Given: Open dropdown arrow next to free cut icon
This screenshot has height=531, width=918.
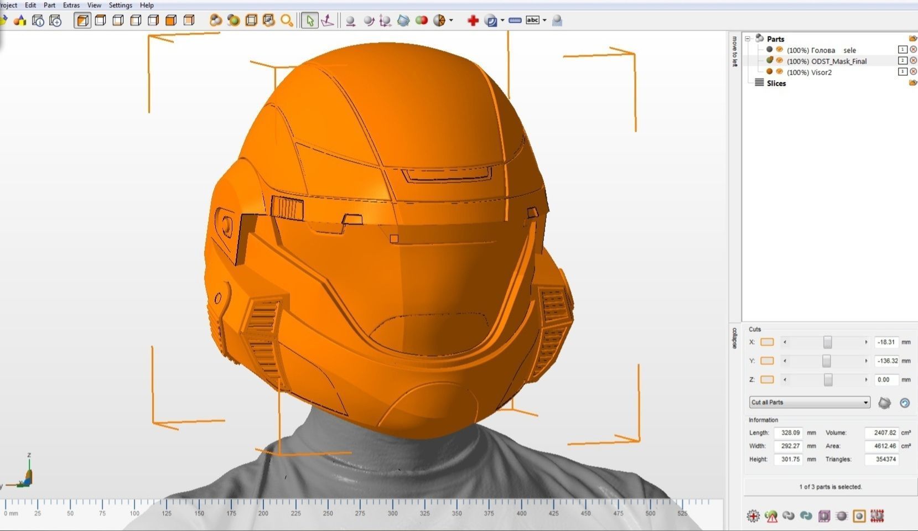Looking at the screenshot, I should (x=452, y=20).
